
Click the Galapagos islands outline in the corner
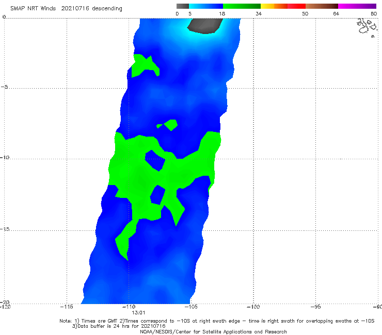click(368, 27)
